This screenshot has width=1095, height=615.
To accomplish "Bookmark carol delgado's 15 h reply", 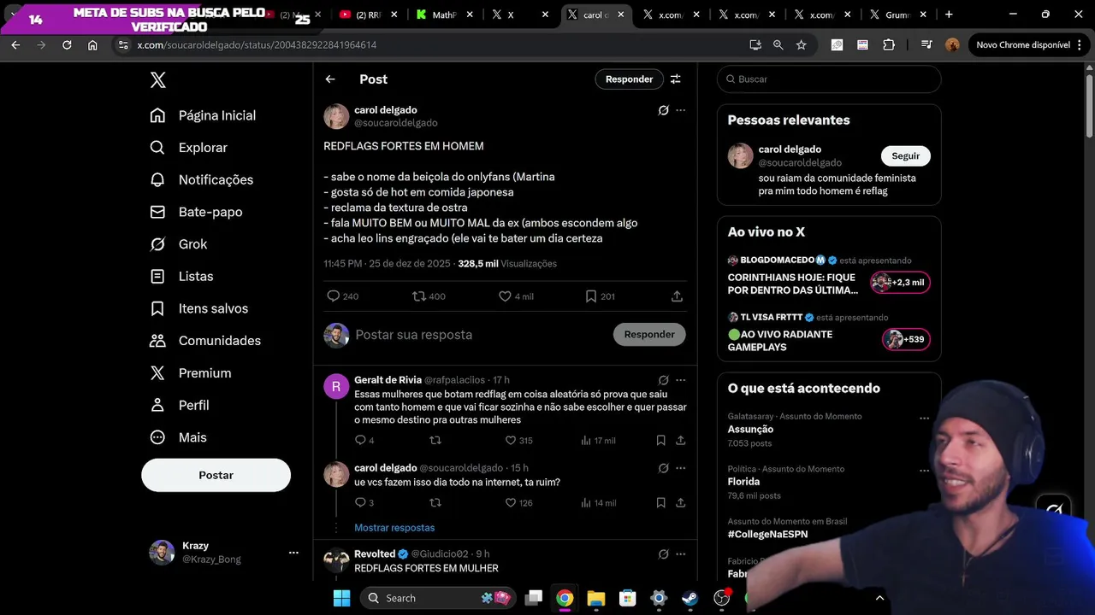I will point(660,503).
